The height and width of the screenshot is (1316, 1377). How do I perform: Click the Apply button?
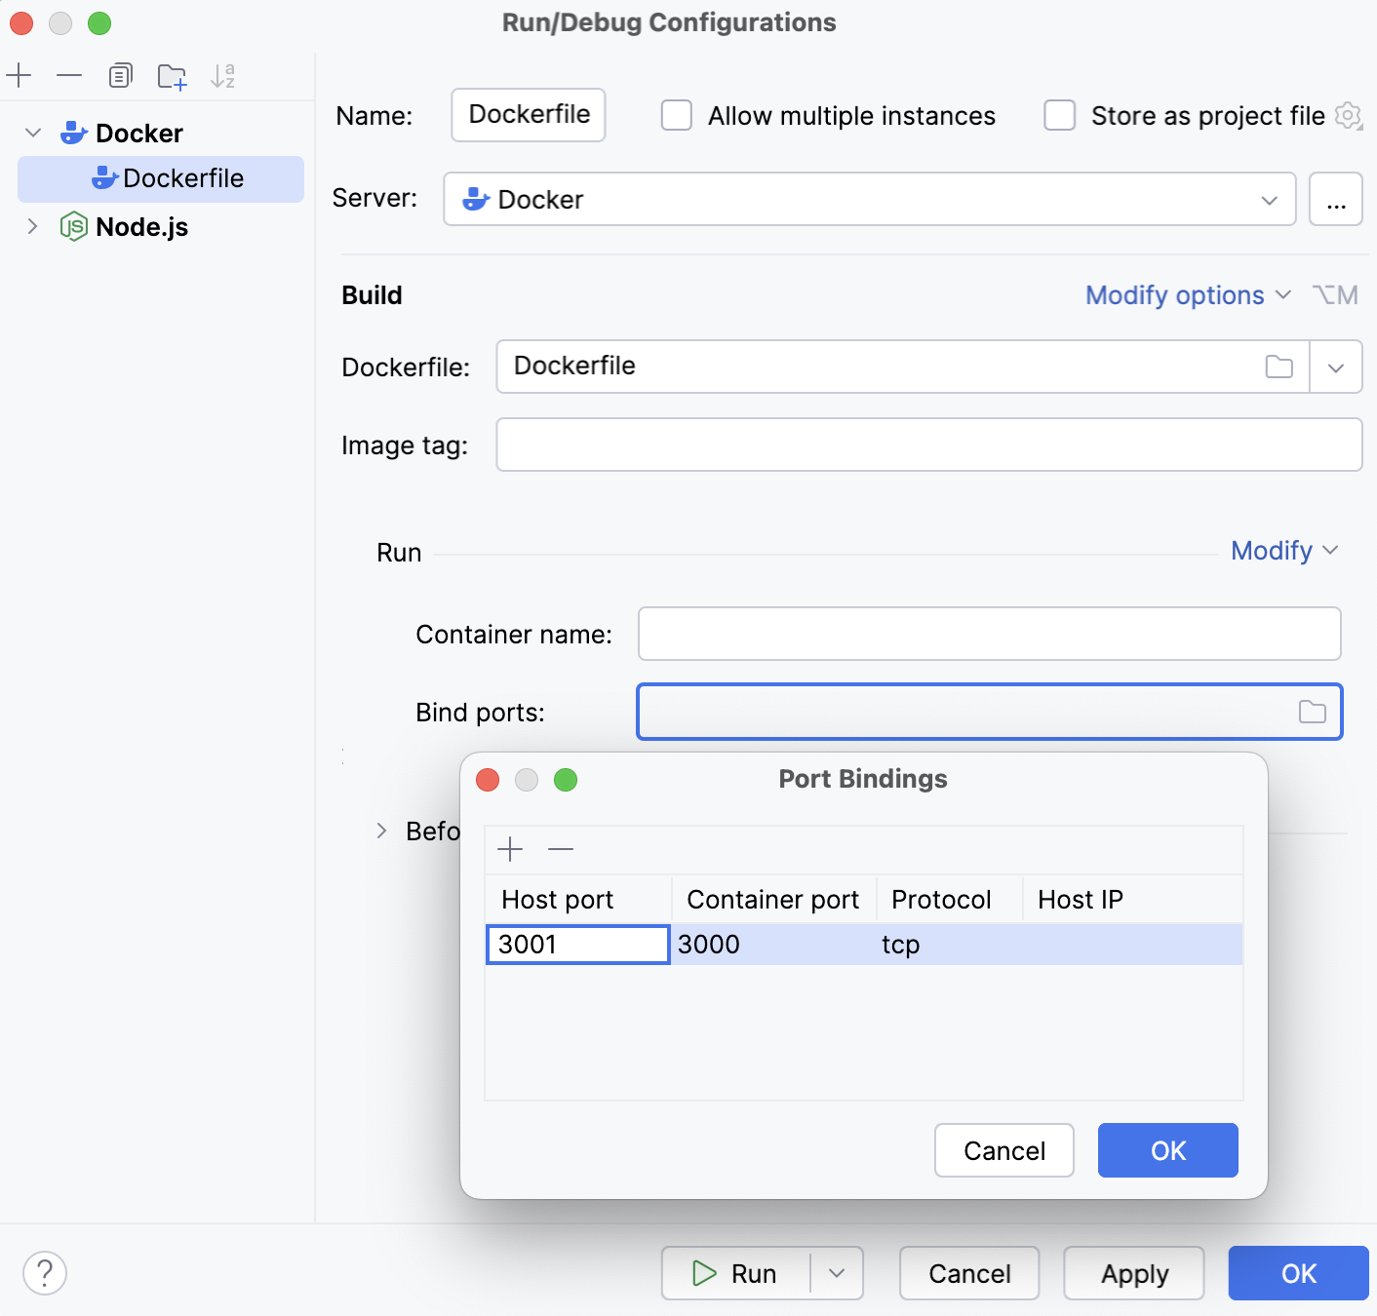(1133, 1273)
